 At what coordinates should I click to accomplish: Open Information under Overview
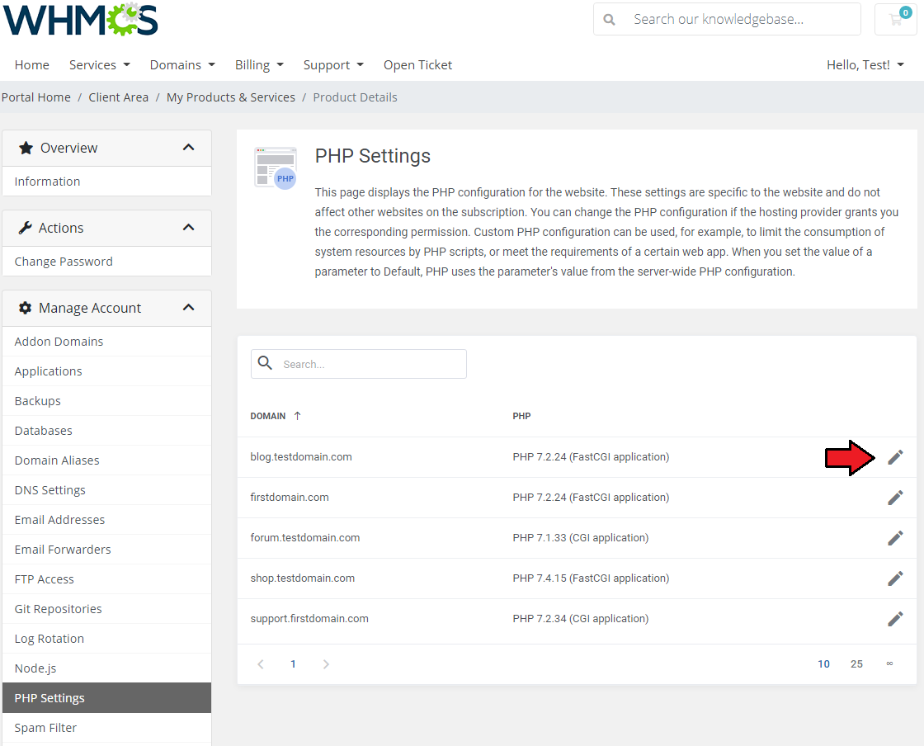coord(106,182)
